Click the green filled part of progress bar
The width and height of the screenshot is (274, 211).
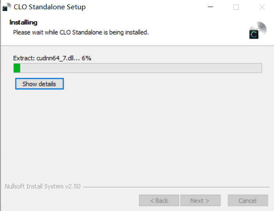17,68
